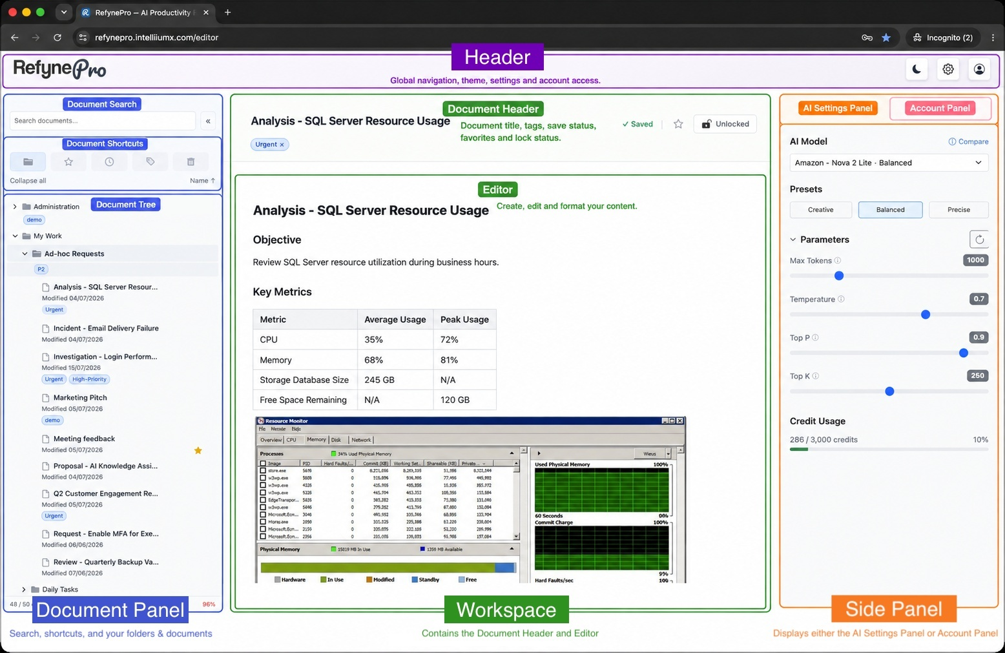Screen dimensions: 1005x653
Task: Open the trash shortcut icon
Action: point(191,161)
